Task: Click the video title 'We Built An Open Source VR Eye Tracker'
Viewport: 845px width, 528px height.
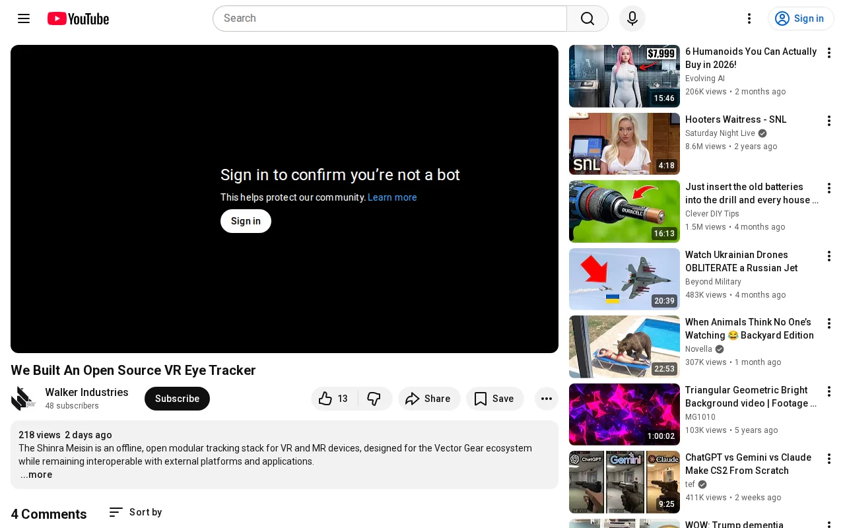Action: coord(133,370)
